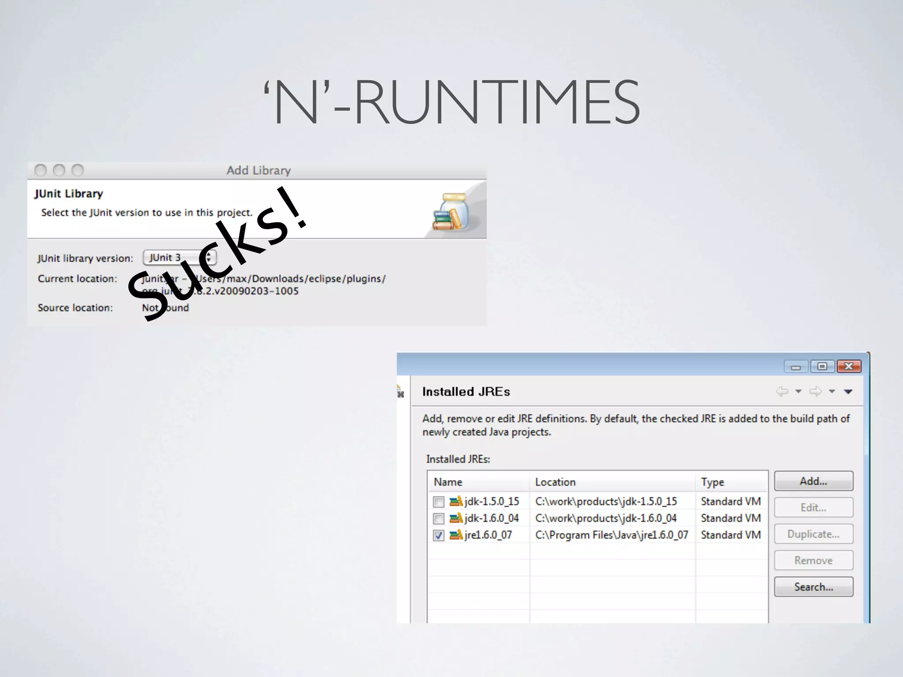This screenshot has height=677, width=903.
Task: Sort by the Location column header
Action: coord(555,482)
